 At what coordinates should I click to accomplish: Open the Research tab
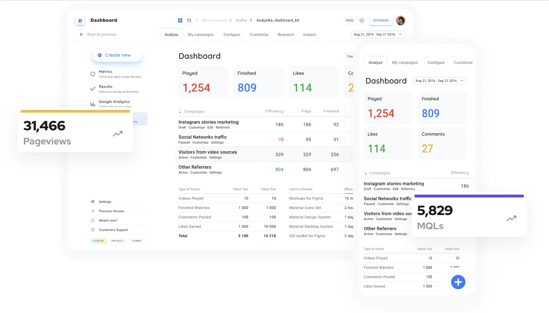tap(286, 35)
